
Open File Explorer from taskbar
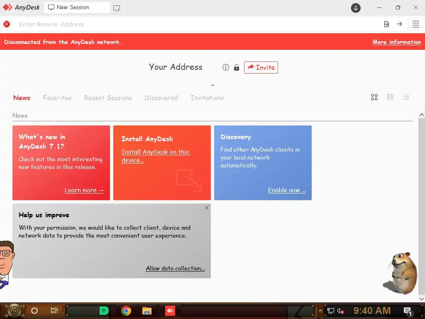click(147, 311)
